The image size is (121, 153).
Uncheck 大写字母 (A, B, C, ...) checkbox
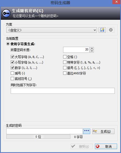pos(12,57)
